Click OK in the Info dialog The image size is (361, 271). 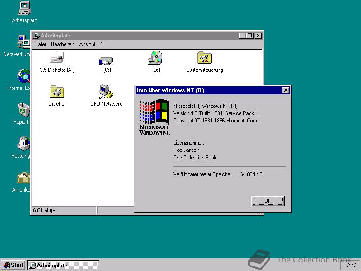click(268, 201)
